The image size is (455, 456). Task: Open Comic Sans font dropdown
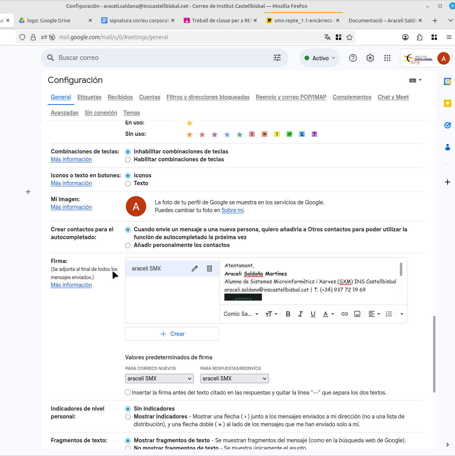click(241, 314)
